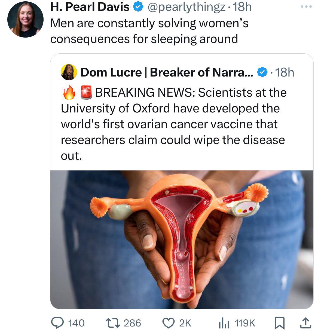Click Dom Lucre's small avatar

click(69, 72)
